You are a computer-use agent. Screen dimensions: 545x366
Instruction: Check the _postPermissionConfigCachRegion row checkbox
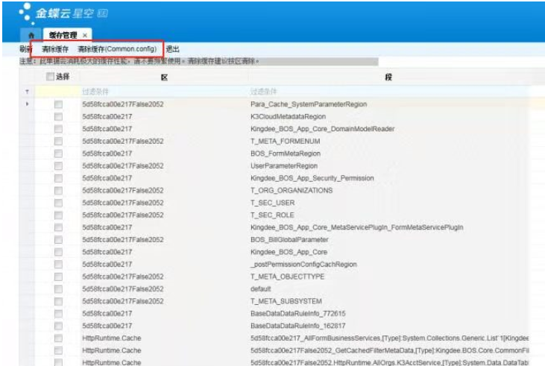58,264
